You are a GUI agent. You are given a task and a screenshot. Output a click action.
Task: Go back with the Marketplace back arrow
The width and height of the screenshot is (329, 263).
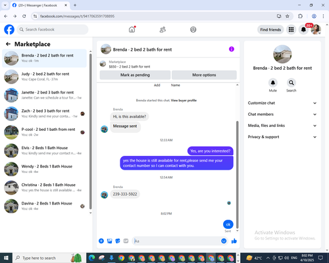tap(8, 44)
